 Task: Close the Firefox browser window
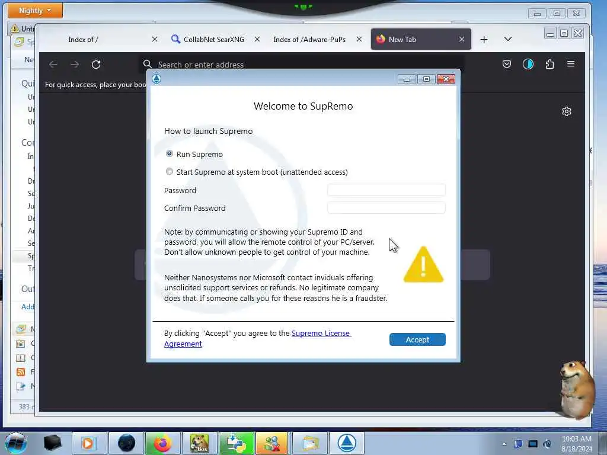tap(578, 34)
